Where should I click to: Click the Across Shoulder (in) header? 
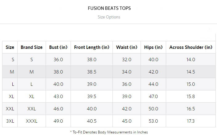tap(191, 47)
